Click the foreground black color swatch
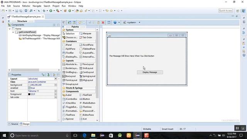The image size is (247, 139). pos(29,94)
